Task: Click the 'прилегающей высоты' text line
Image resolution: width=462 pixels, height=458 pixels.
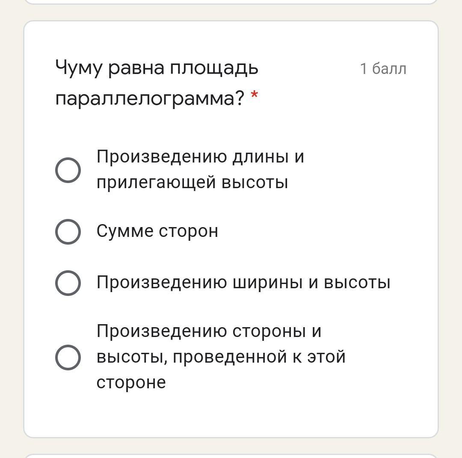Action: point(192,183)
